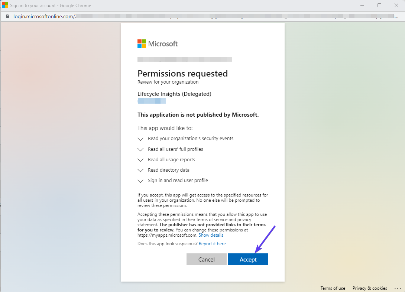Click the Chrome window Microsoft favicon
The width and height of the screenshot is (405, 292).
5,5
